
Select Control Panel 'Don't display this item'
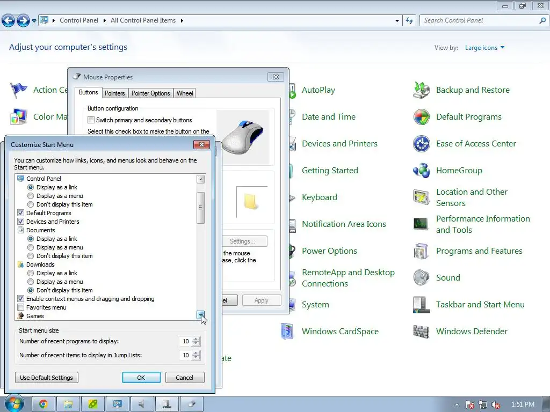point(31,204)
